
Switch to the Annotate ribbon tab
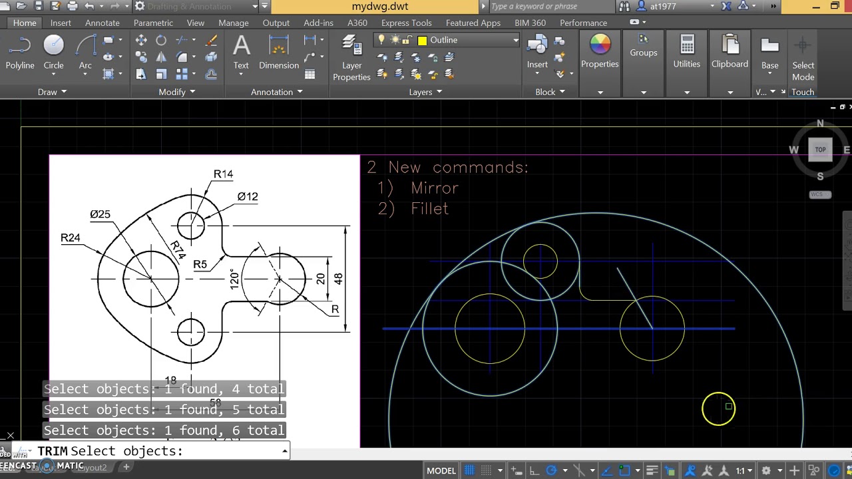tap(103, 23)
